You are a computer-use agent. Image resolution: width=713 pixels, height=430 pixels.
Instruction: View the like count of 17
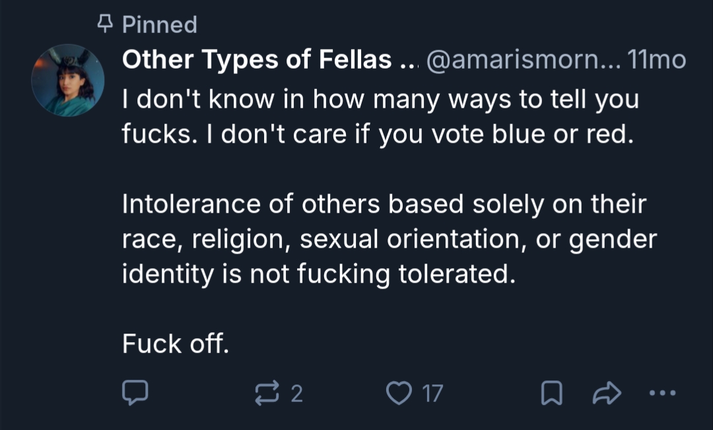coord(432,394)
